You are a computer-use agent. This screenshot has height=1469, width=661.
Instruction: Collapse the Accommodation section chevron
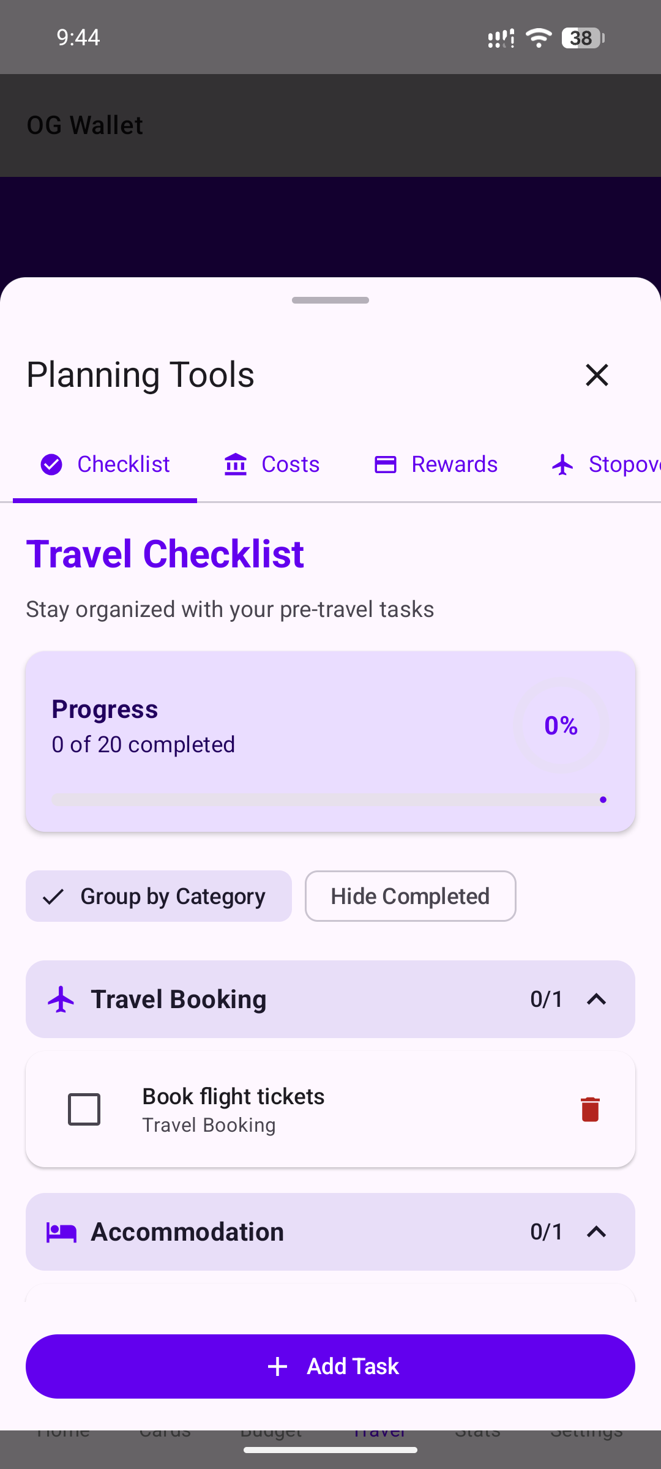tap(596, 1232)
